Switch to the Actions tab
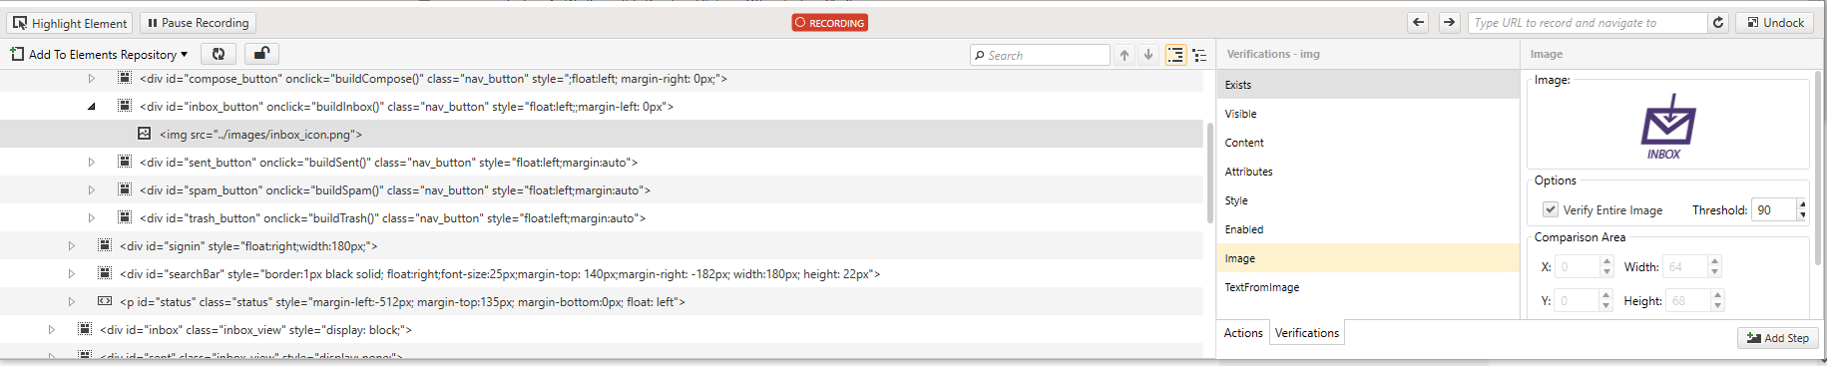The height and width of the screenshot is (366, 1827). point(1243,333)
